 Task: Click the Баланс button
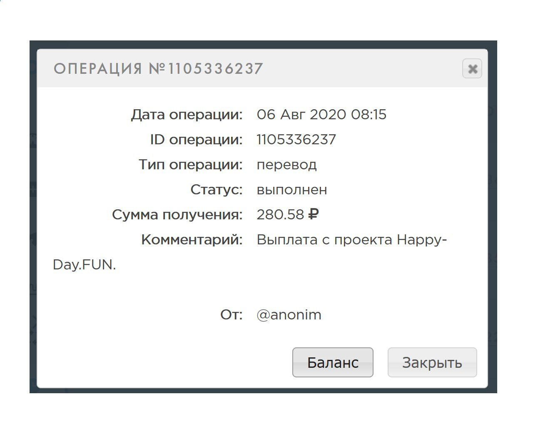point(333,362)
